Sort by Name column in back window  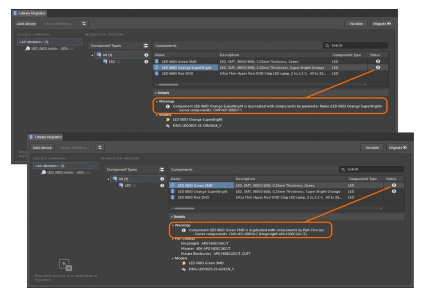pyautogui.click(x=186, y=55)
